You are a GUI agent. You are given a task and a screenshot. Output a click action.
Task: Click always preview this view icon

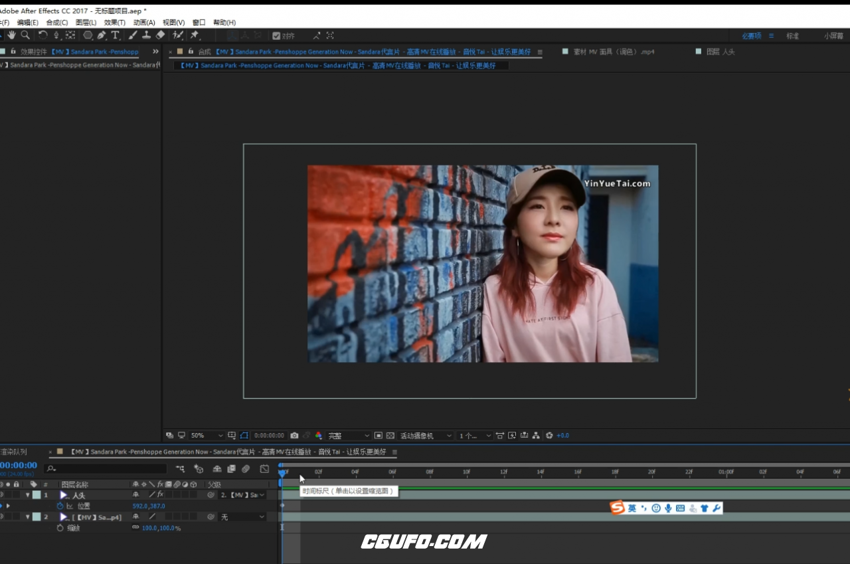(169, 436)
